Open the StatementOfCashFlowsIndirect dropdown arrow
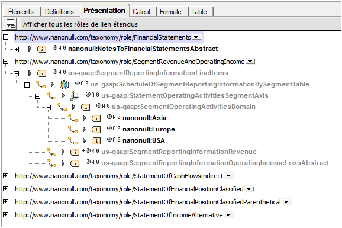The height and width of the screenshot is (228, 342). tap(228, 176)
